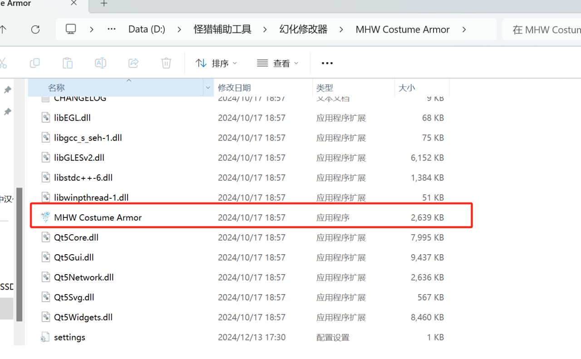Expand chevron after the 幻化修改器 breadcrumb

(x=341, y=30)
